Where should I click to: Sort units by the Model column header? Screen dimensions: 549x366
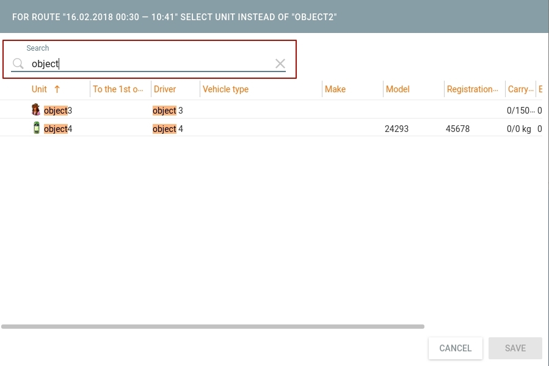click(x=397, y=89)
